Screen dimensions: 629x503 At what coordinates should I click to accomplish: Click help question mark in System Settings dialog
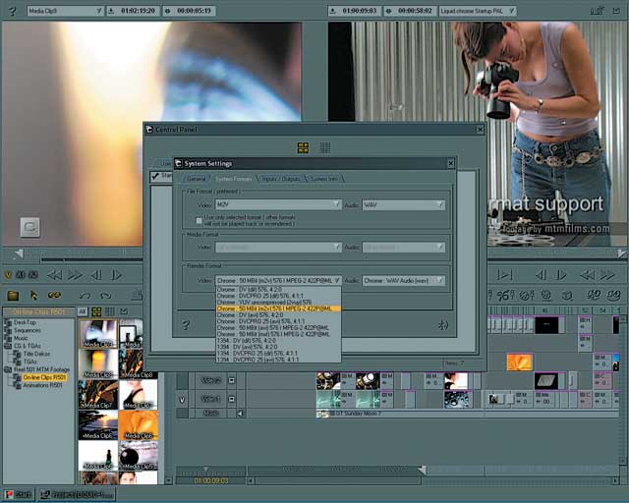click(x=186, y=324)
